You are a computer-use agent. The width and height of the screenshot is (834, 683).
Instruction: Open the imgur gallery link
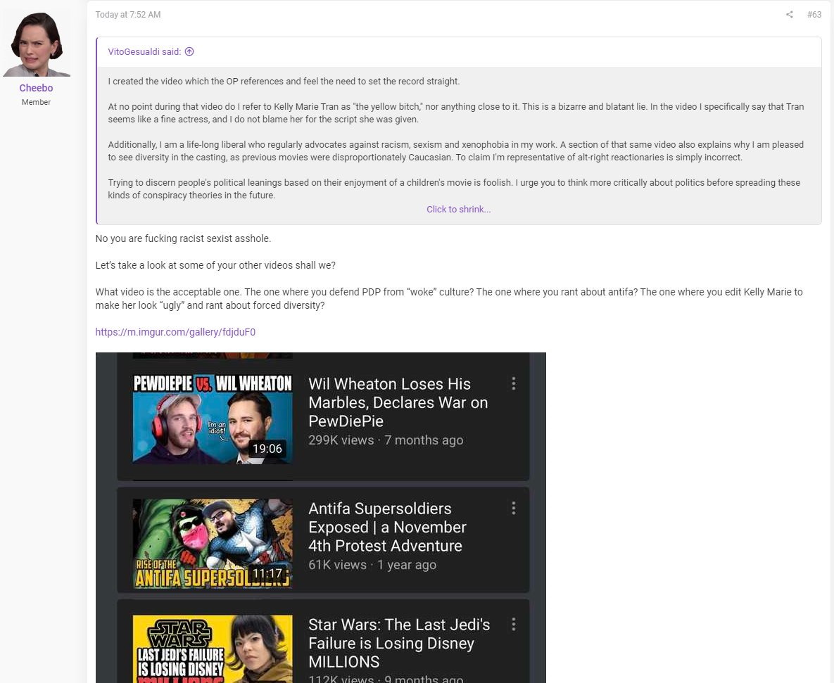[175, 332]
